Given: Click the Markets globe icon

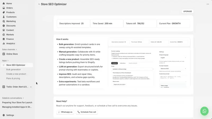Looking at the screenshot, I should (4, 35).
